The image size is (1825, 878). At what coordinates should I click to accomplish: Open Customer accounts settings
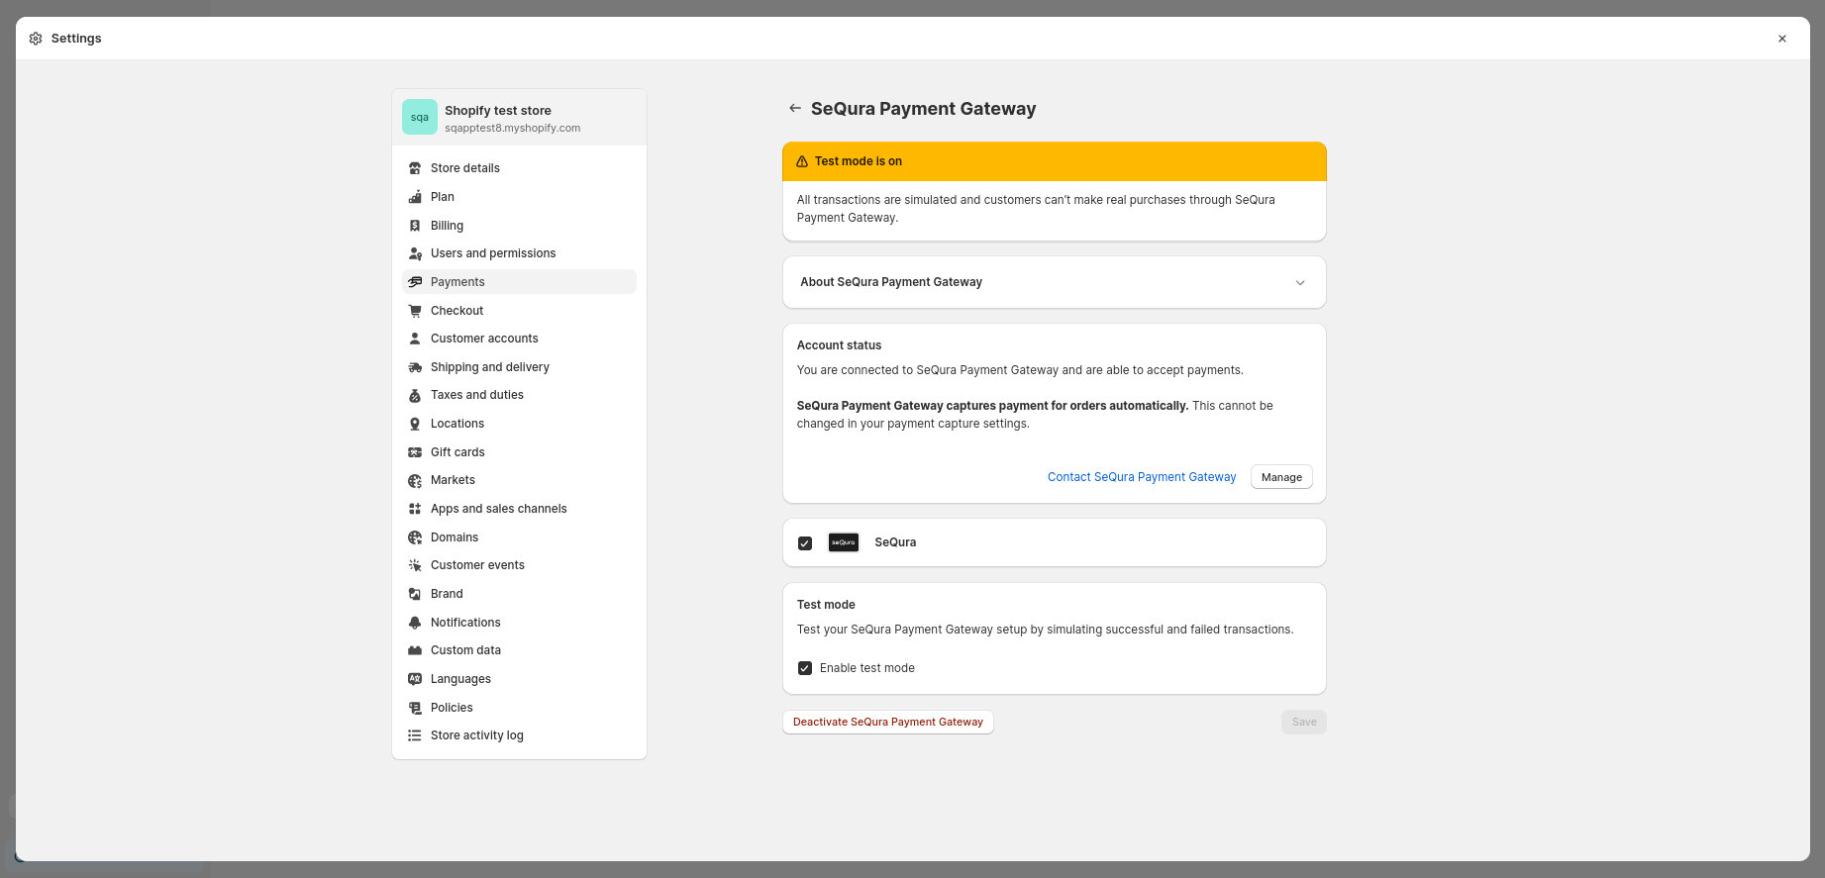point(519,339)
